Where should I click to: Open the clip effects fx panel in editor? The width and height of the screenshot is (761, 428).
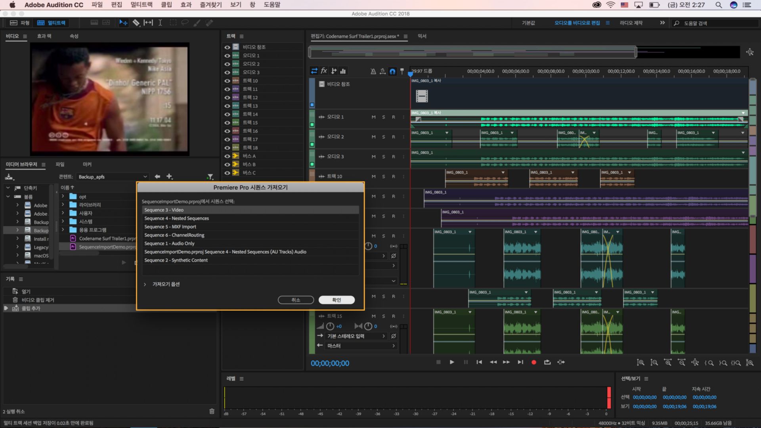[x=324, y=71]
